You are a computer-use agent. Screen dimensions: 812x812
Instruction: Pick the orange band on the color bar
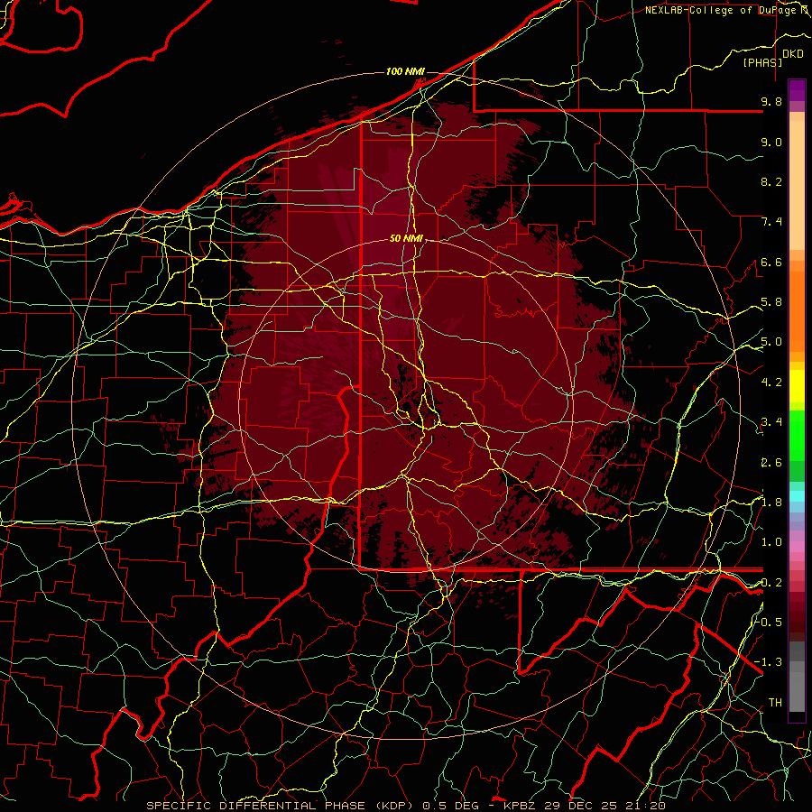[797, 310]
